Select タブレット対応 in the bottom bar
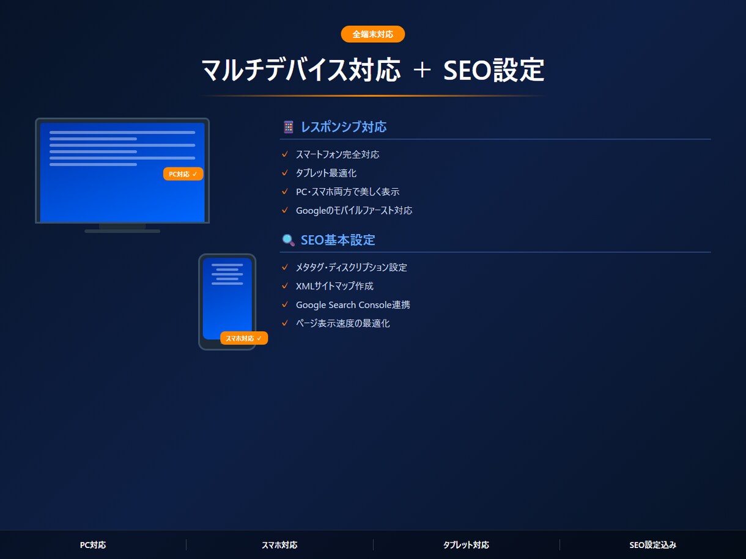746x559 pixels. pyautogui.click(x=466, y=545)
